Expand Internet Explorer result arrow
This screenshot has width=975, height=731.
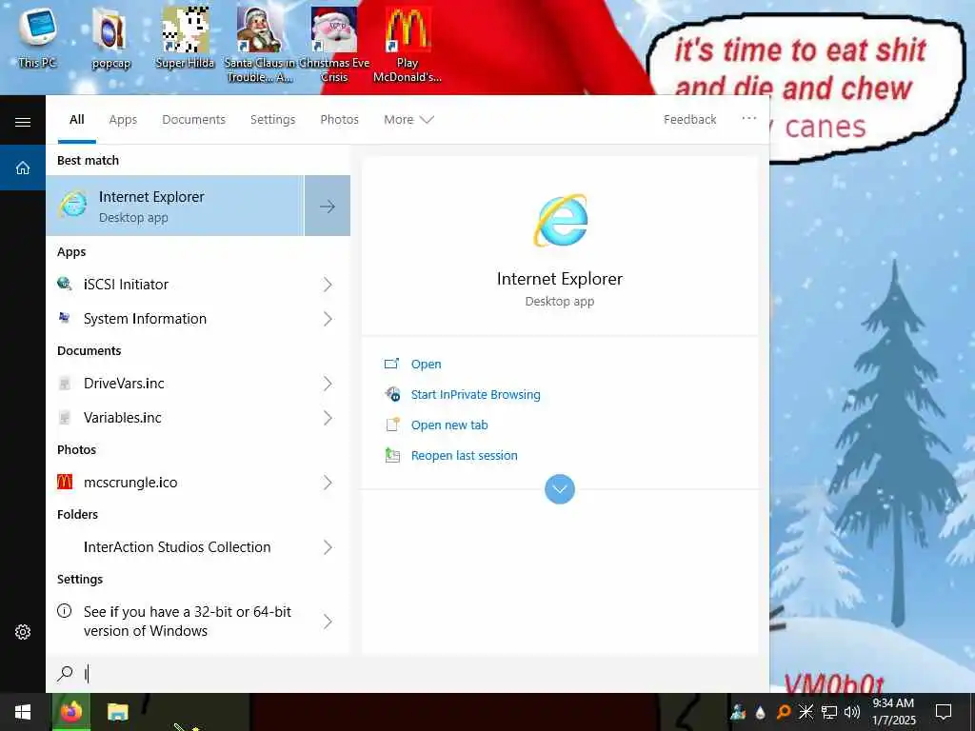click(328, 206)
